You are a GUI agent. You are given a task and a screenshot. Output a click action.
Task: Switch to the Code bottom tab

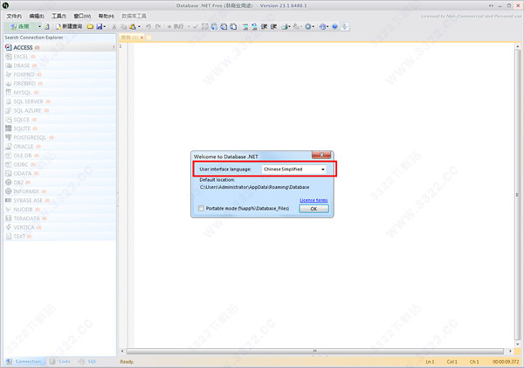click(x=60, y=362)
